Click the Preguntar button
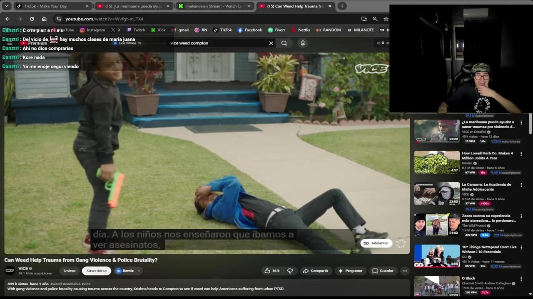The height and width of the screenshot is (299, 533). point(350,271)
